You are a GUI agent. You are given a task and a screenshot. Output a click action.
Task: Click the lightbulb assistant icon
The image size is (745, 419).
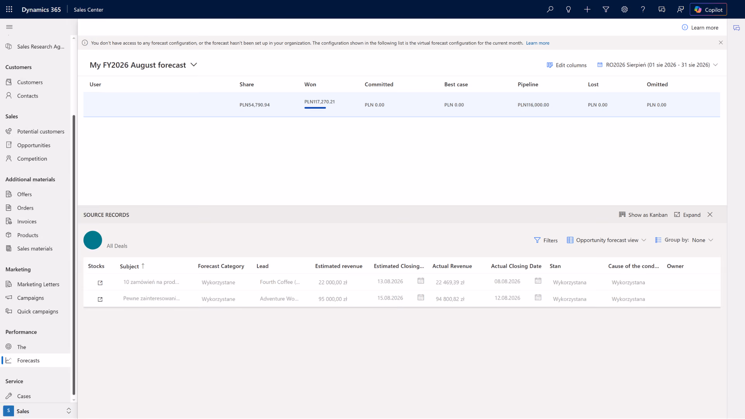568,9
